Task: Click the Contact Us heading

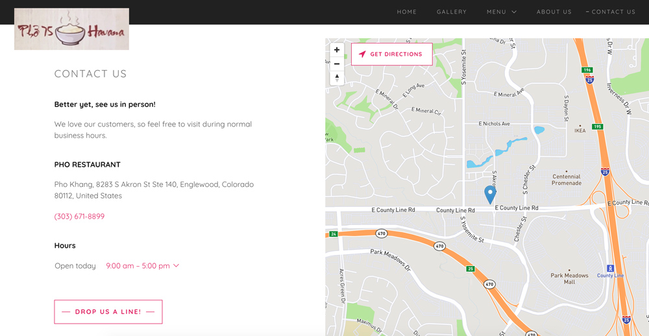Action: (90, 74)
